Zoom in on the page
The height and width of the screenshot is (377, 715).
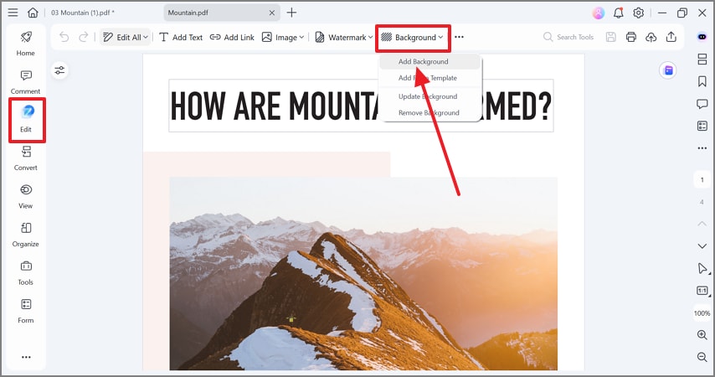tap(702, 335)
